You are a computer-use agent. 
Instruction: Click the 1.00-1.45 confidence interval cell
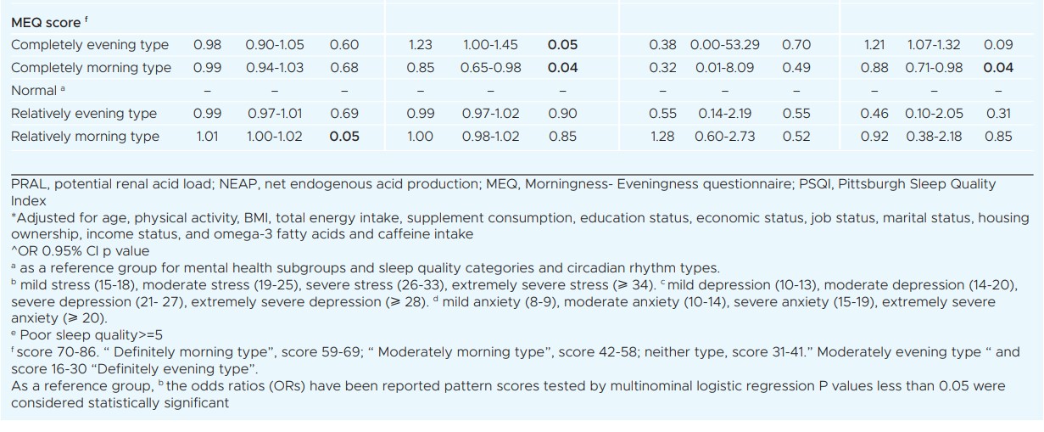pos(489,45)
